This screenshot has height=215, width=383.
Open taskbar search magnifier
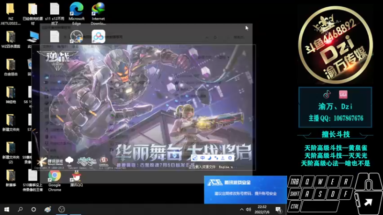click(x=20, y=209)
